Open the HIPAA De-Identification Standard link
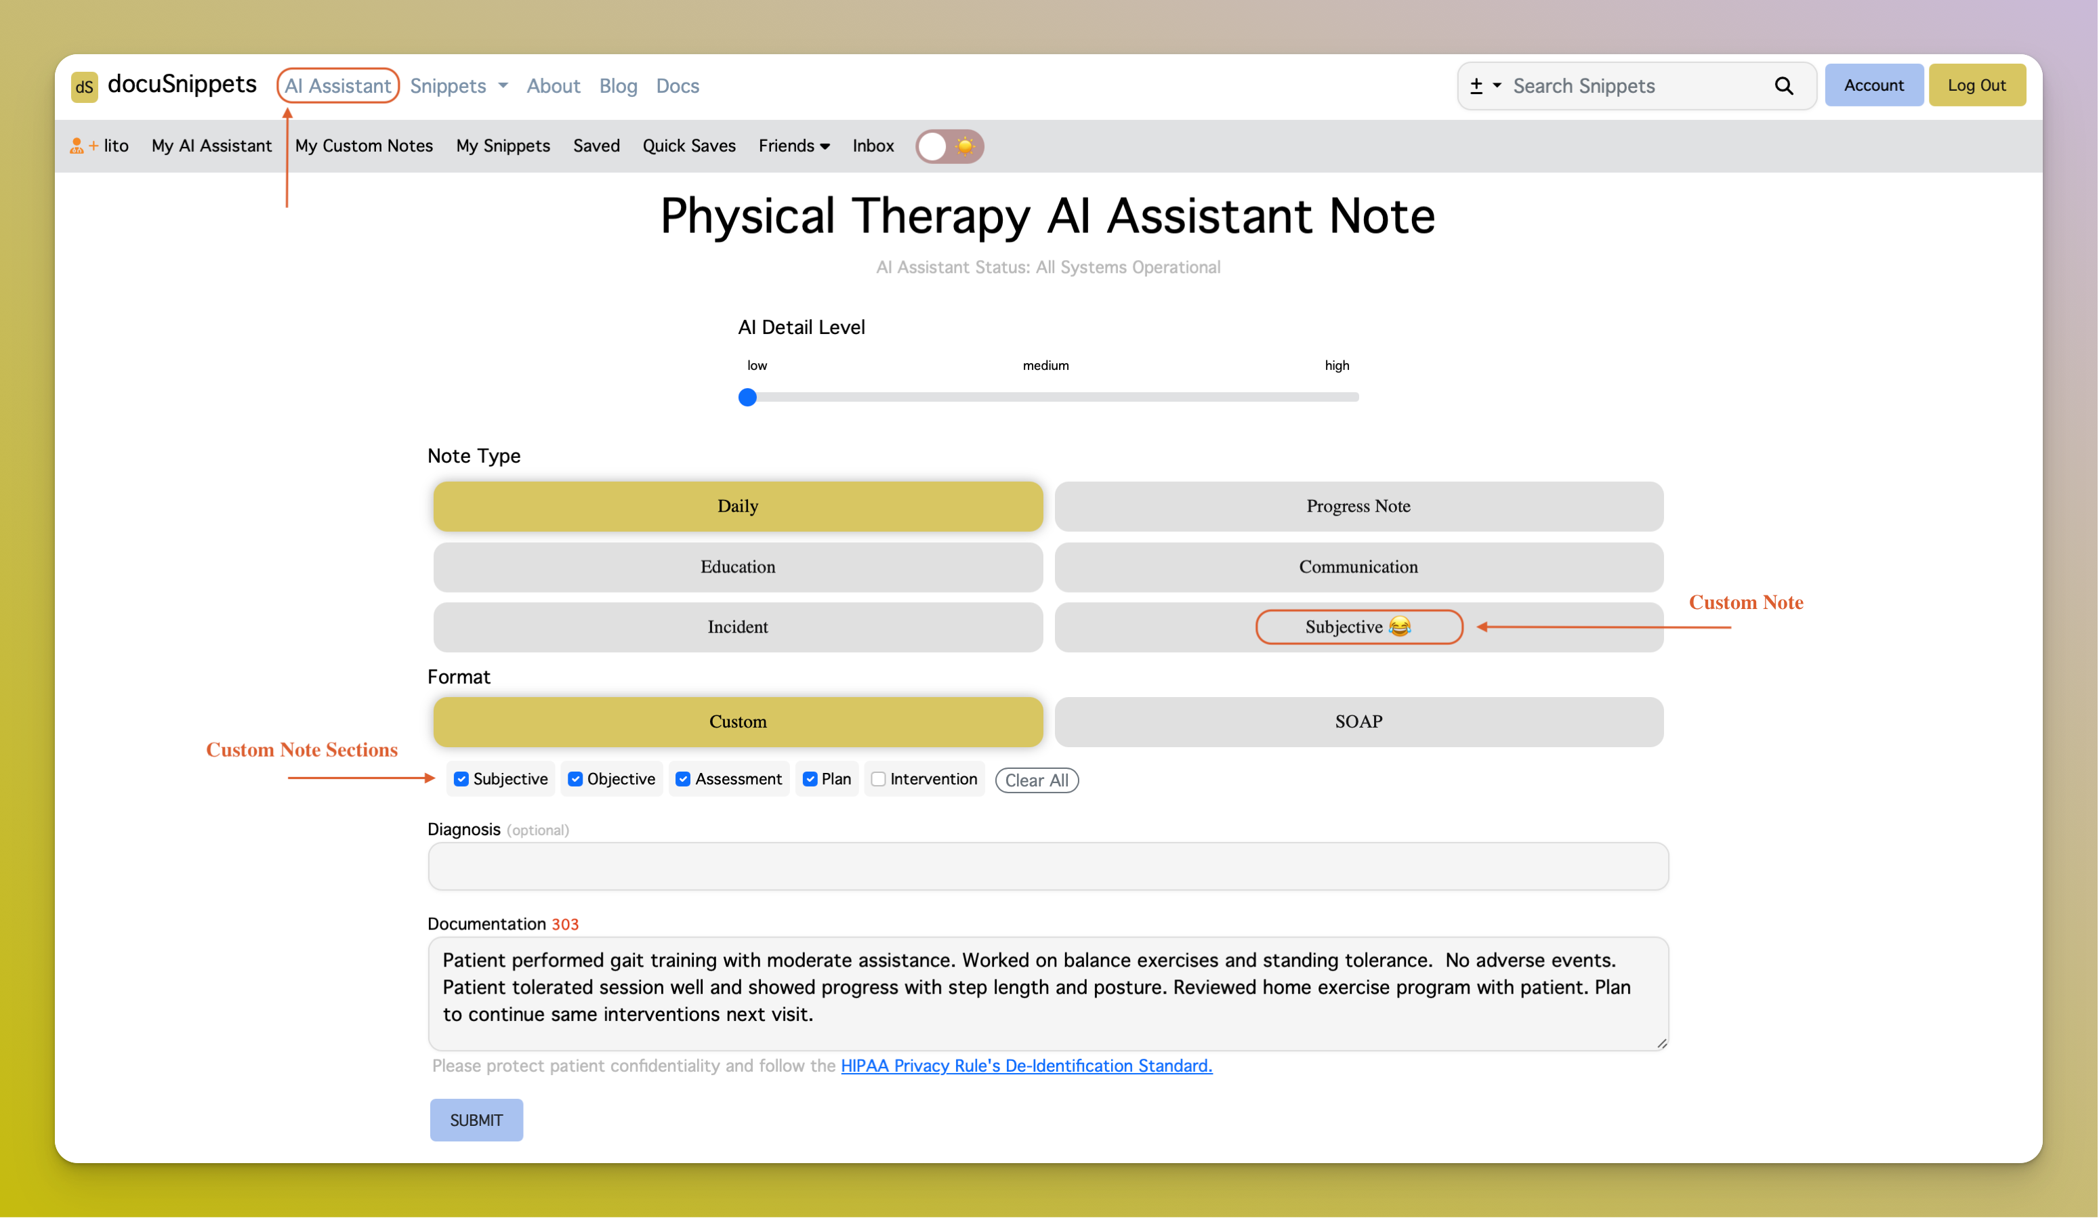2099x1218 pixels. coord(1026,1066)
